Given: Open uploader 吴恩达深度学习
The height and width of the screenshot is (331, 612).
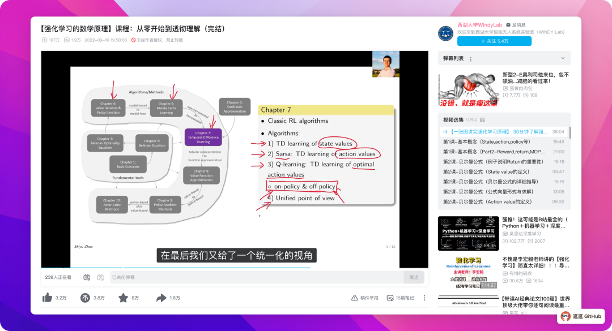Looking at the screenshot, I should pyautogui.click(x=521, y=234).
